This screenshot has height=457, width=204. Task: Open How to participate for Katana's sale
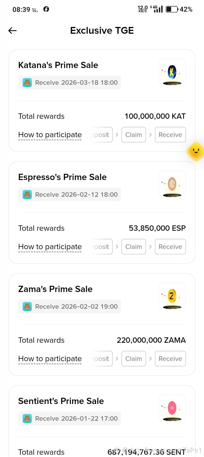coord(50,135)
